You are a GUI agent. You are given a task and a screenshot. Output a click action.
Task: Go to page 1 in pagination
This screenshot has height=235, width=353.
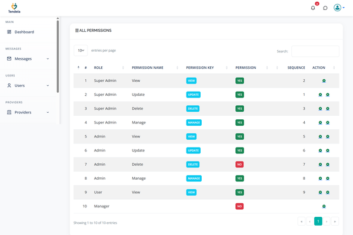[318, 221]
